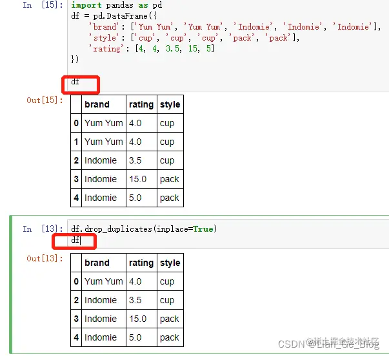This screenshot has height=356, width=389.
Task: Click the 'brand' header in Out[15] table
Action: coord(97,104)
